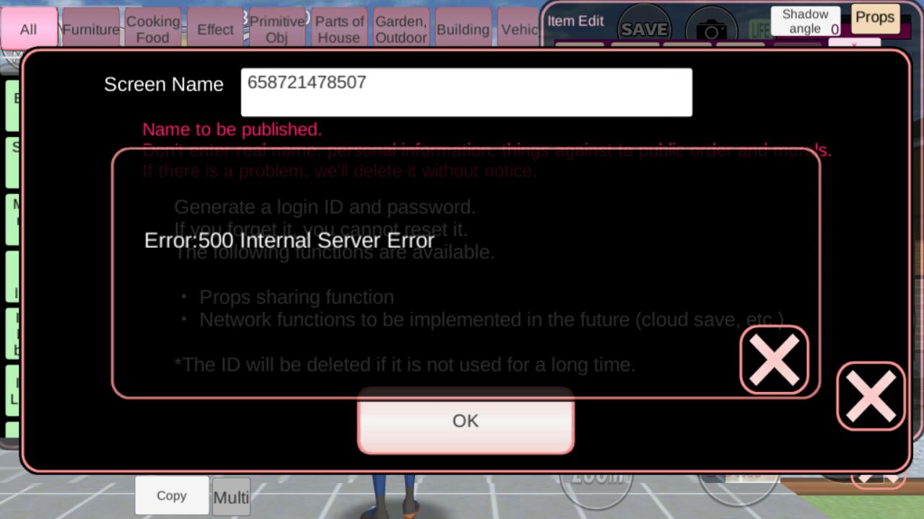Toggle the Multi selection button
This screenshot has width=924, height=519.
point(231,497)
